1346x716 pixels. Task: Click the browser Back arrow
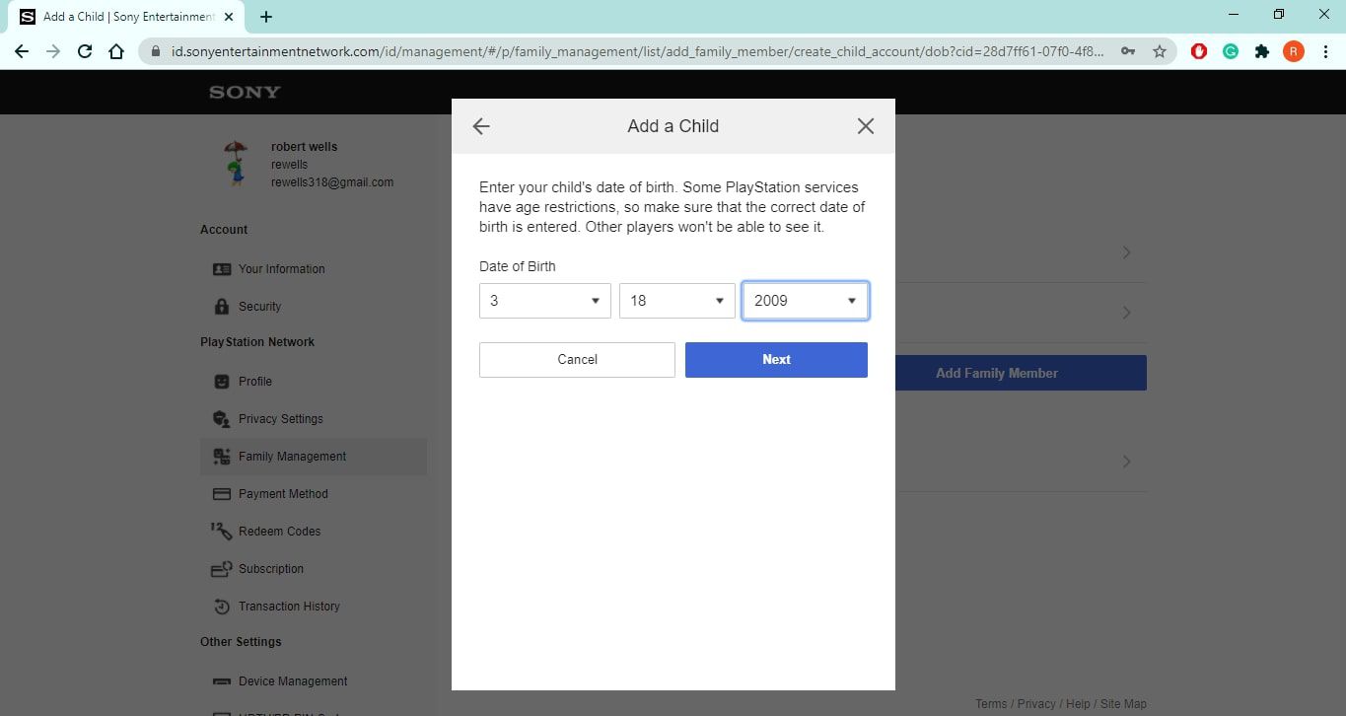coord(22,51)
